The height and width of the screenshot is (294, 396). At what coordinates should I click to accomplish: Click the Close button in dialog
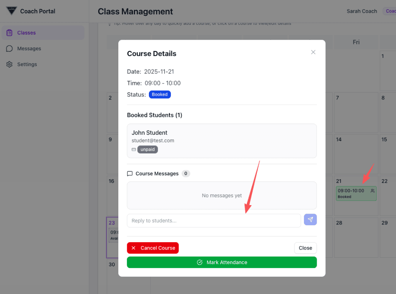click(305, 248)
